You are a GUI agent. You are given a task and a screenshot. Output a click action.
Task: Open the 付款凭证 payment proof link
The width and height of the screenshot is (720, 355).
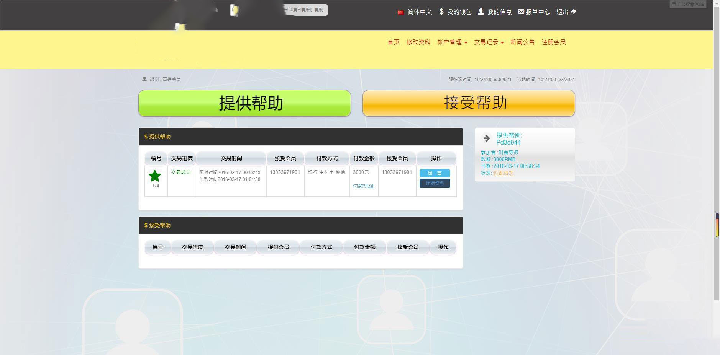coord(363,186)
